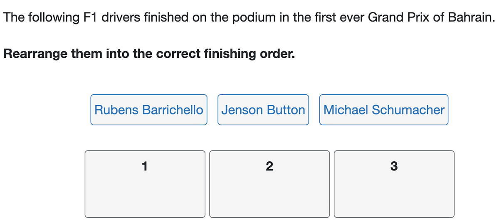Click the Jenson Button driver chip
The height and width of the screenshot is (224, 499).
[x=263, y=110]
